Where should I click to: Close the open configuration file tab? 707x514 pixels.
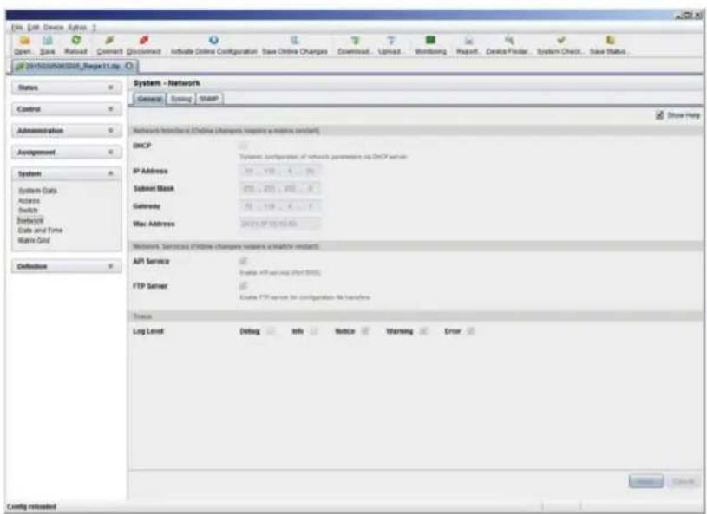pos(129,66)
